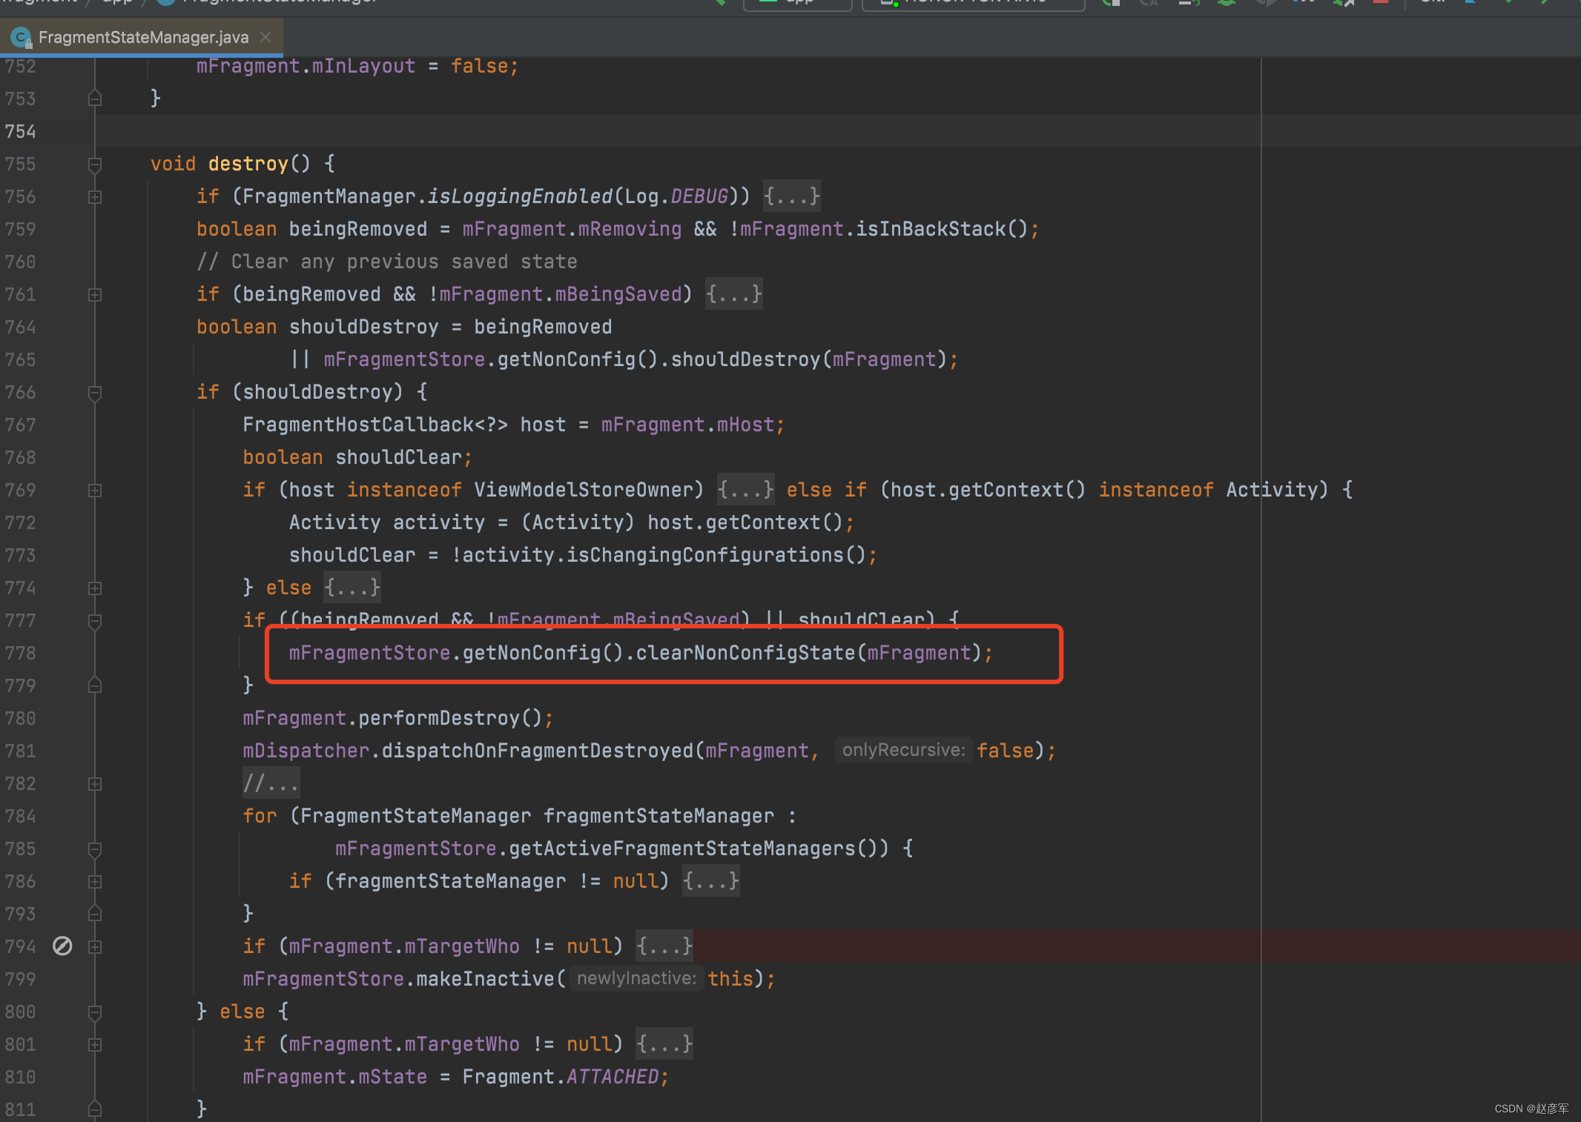Click the fold end marker on line 753
Viewport: 1581px width, 1122px height.
click(95, 99)
